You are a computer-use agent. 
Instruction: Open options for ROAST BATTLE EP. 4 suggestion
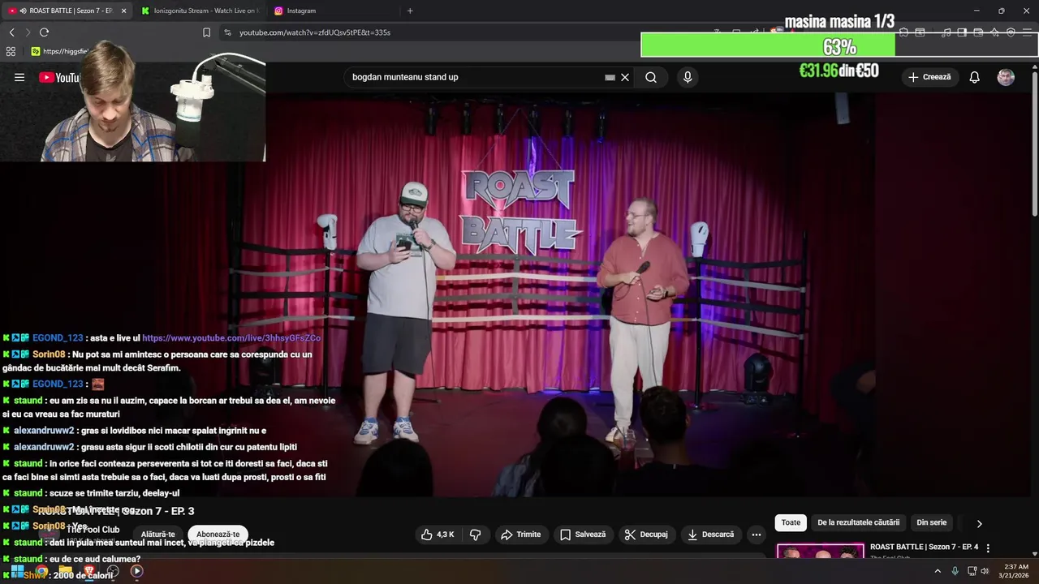pos(988,548)
